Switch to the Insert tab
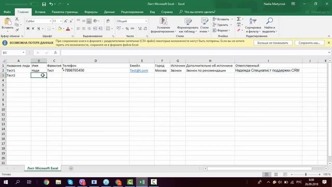 [x=40, y=12]
